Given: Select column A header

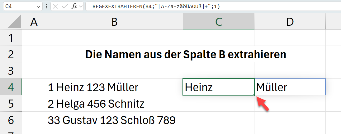Looking at the screenshot, I should tap(34, 22).
